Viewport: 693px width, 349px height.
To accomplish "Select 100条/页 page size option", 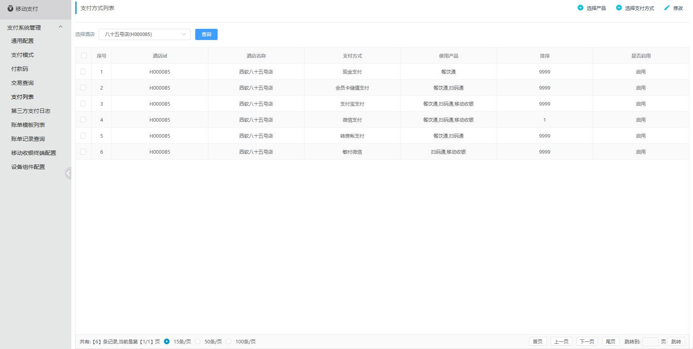I will point(228,341).
